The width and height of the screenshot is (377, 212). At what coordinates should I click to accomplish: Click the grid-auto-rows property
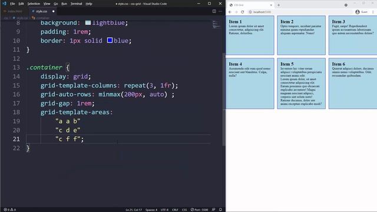(x=65, y=94)
